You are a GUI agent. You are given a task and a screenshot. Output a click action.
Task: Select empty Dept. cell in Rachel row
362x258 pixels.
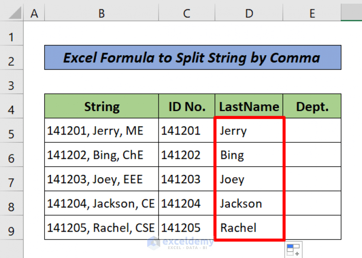(312, 227)
